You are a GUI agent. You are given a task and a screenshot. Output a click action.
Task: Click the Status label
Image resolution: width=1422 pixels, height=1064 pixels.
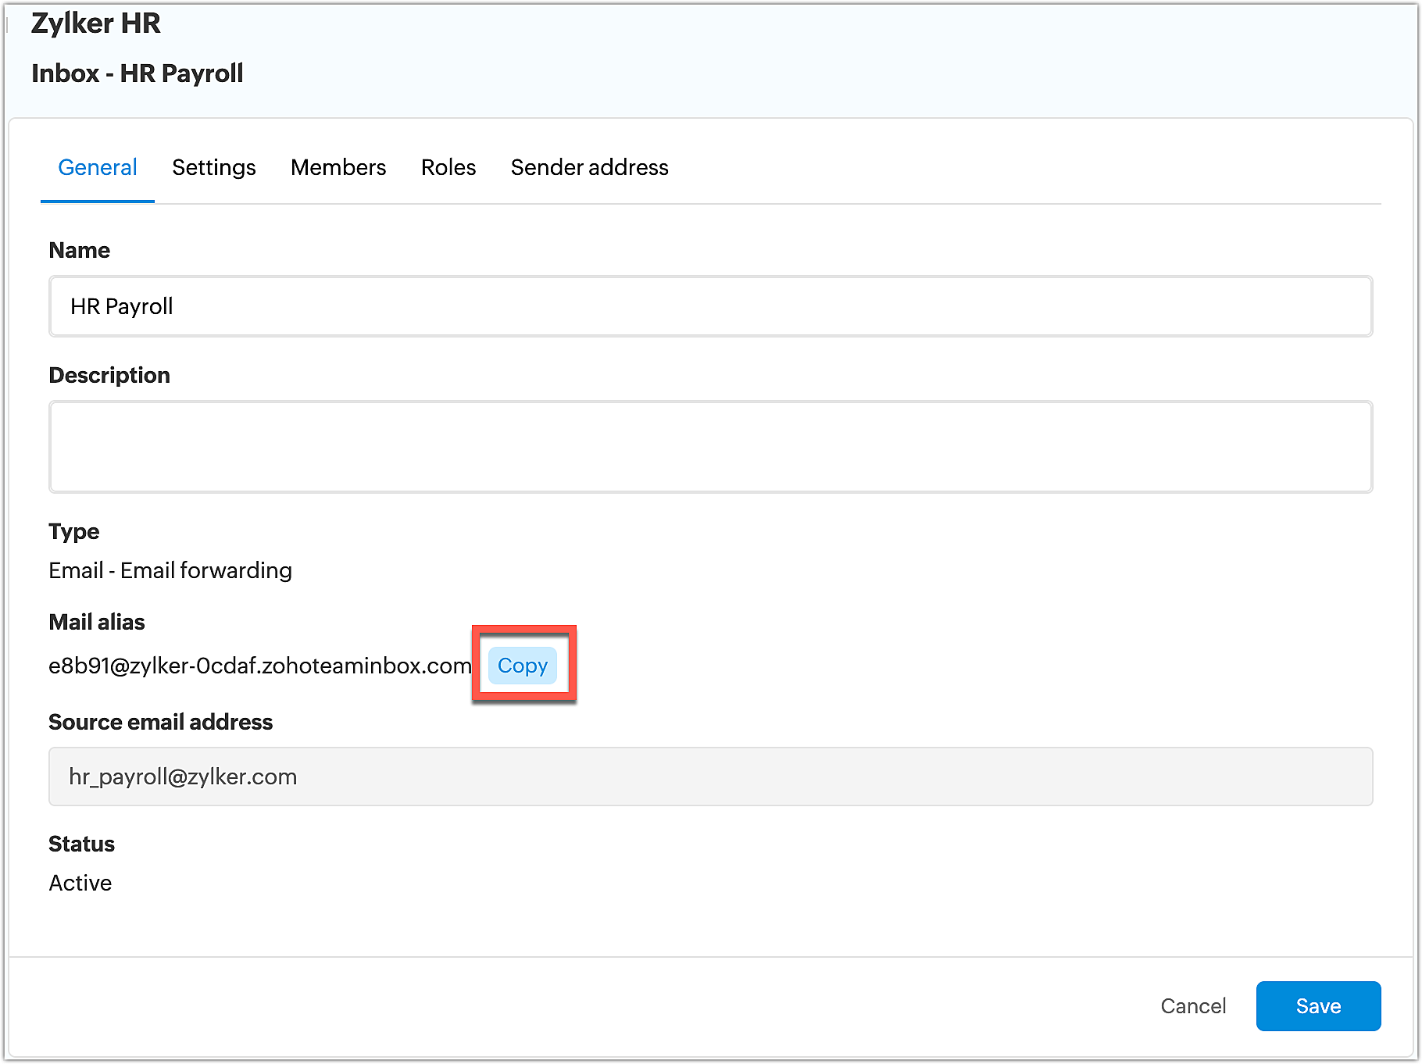(81, 844)
